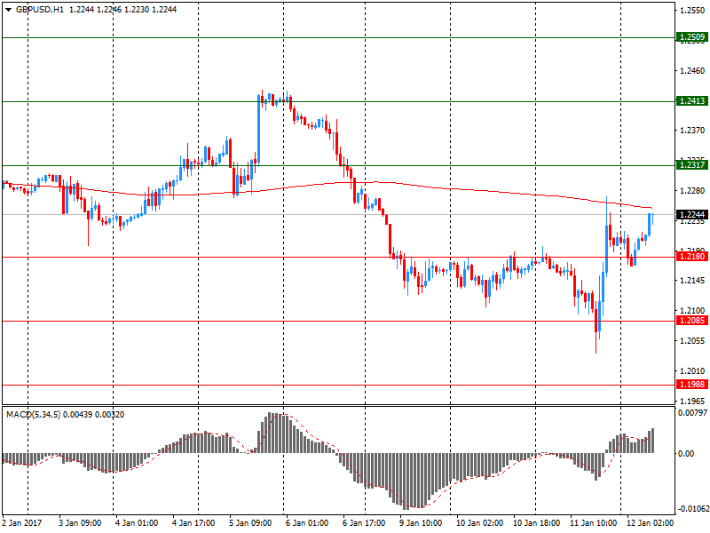
Task: Click the 1.2055 price scale value
Action: click(x=692, y=341)
